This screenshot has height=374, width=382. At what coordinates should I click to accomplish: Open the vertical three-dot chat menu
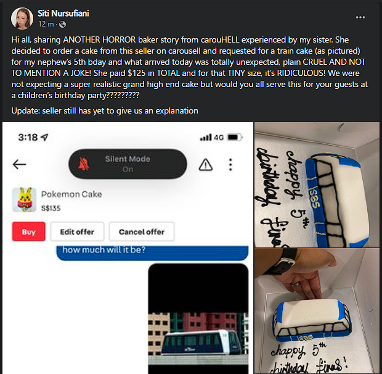click(x=230, y=165)
